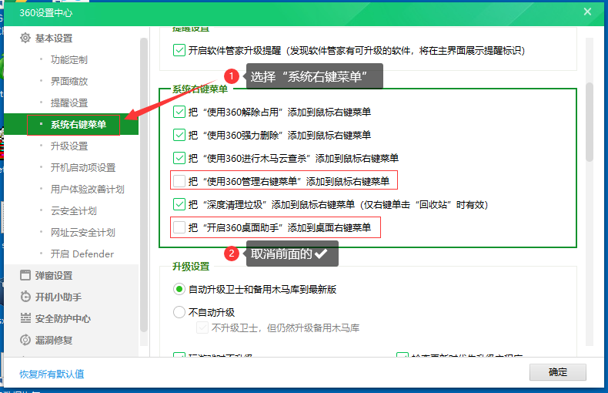608x393 pixels.
Task: Open 云安全计划 in sidebar
Action: pos(74,211)
